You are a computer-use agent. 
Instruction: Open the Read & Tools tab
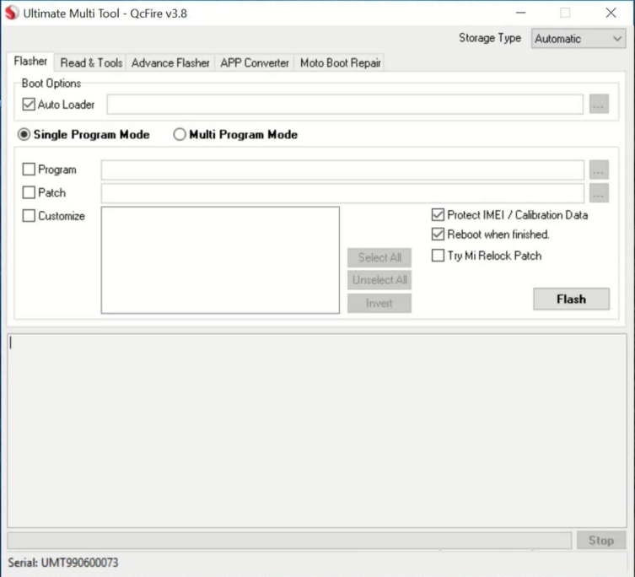91,62
